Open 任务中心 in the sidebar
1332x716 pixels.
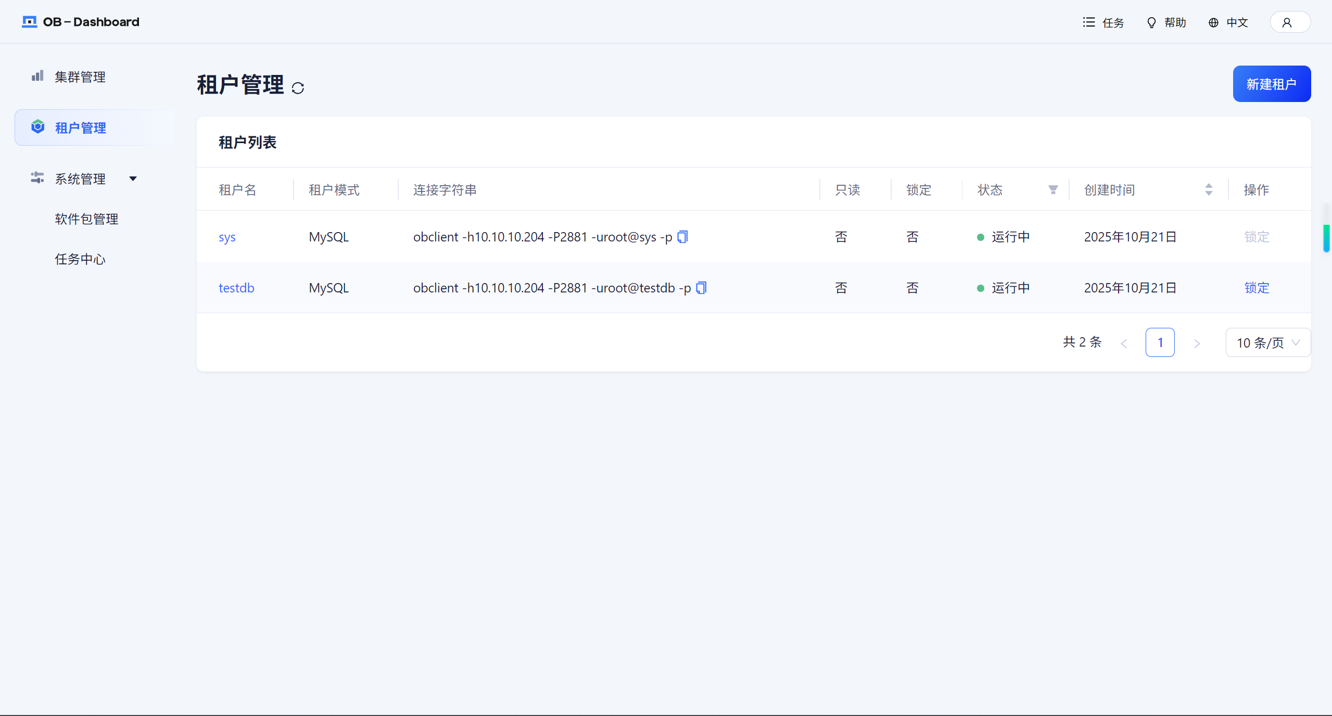coord(80,259)
